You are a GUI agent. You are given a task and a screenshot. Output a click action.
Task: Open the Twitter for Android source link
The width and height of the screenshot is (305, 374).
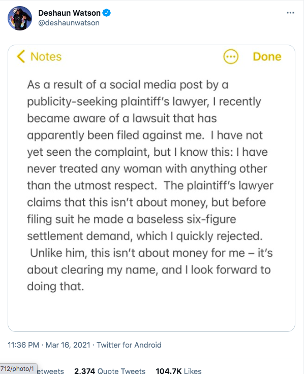click(x=129, y=345)
